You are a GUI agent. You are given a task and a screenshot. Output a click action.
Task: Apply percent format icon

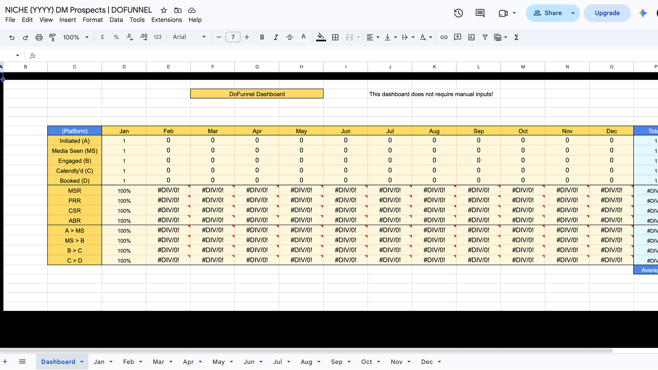116,37
